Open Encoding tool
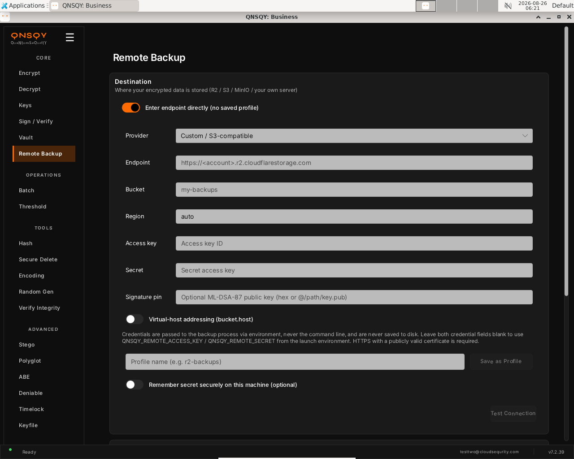Screen dimensions: 574x459 44,276
